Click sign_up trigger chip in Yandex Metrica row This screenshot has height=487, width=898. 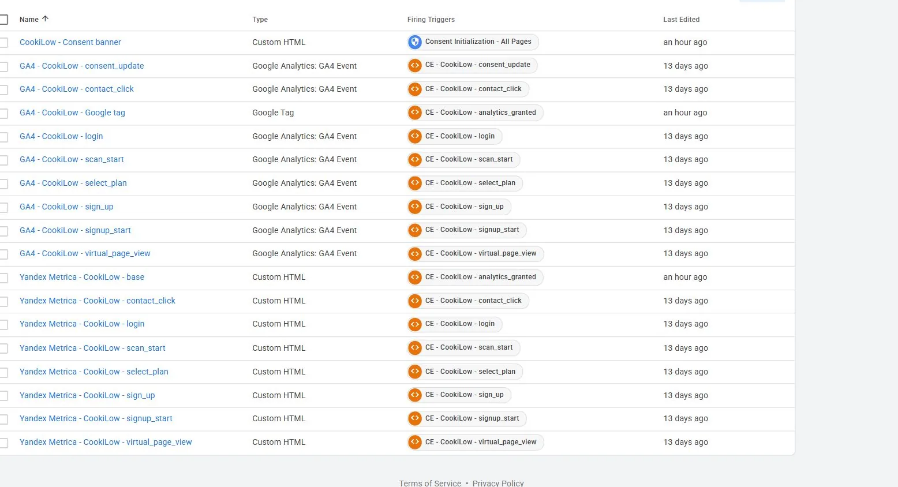pyautogui.click(x=459, y=395)
